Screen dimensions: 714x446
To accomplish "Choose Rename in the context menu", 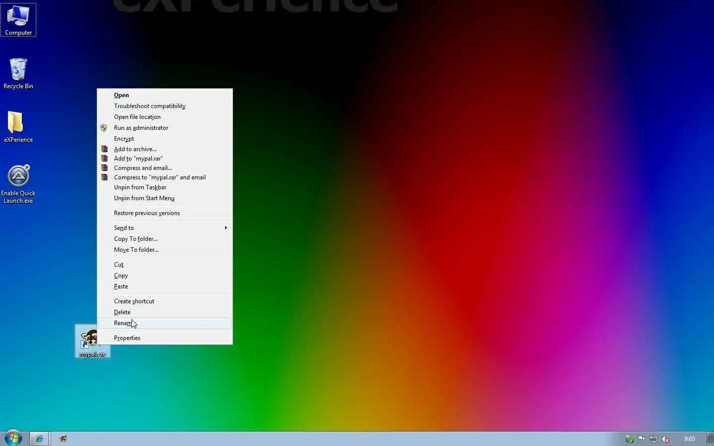I will 165,323.
